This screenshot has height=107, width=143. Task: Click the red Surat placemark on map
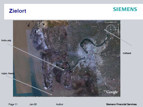[88, 55]
